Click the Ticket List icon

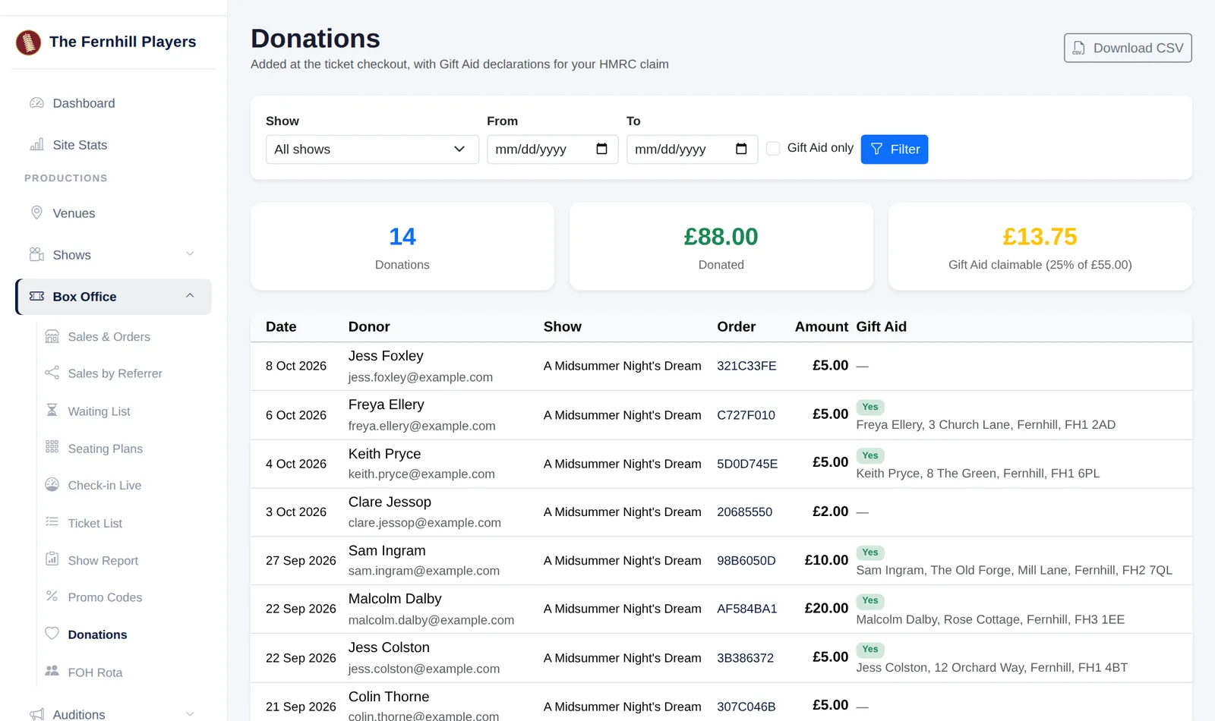tap(52, 522)
